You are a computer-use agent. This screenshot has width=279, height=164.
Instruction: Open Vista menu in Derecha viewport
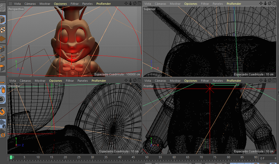click(x=12, y=81)
